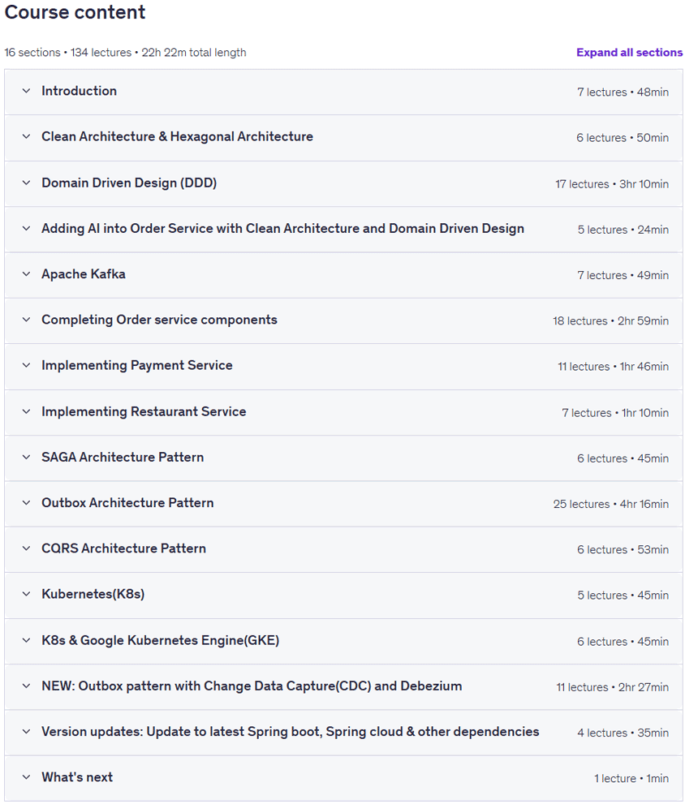The width and height of the screenshot is (685, 804).
Task: Open the What's next section title
Action: pyautogui.click(x=77, y=777)
